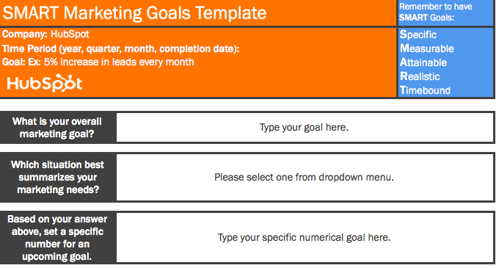
Task: Select the 'Which situation best summarizes' label cell
Action: coord(57,177)
